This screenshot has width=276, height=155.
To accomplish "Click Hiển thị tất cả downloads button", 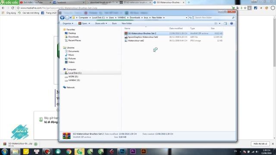I will [x=260, y=144].
